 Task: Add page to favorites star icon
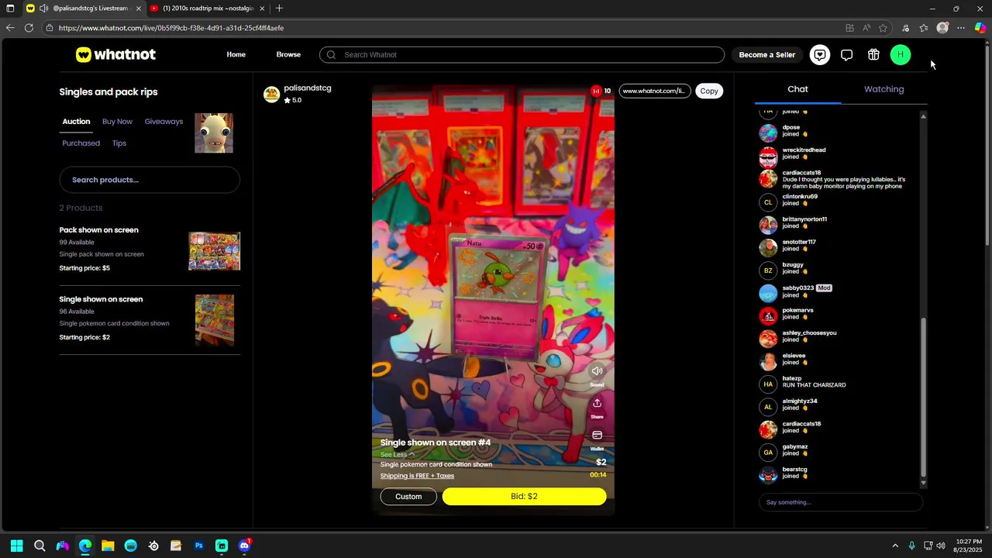click(883, 28)
